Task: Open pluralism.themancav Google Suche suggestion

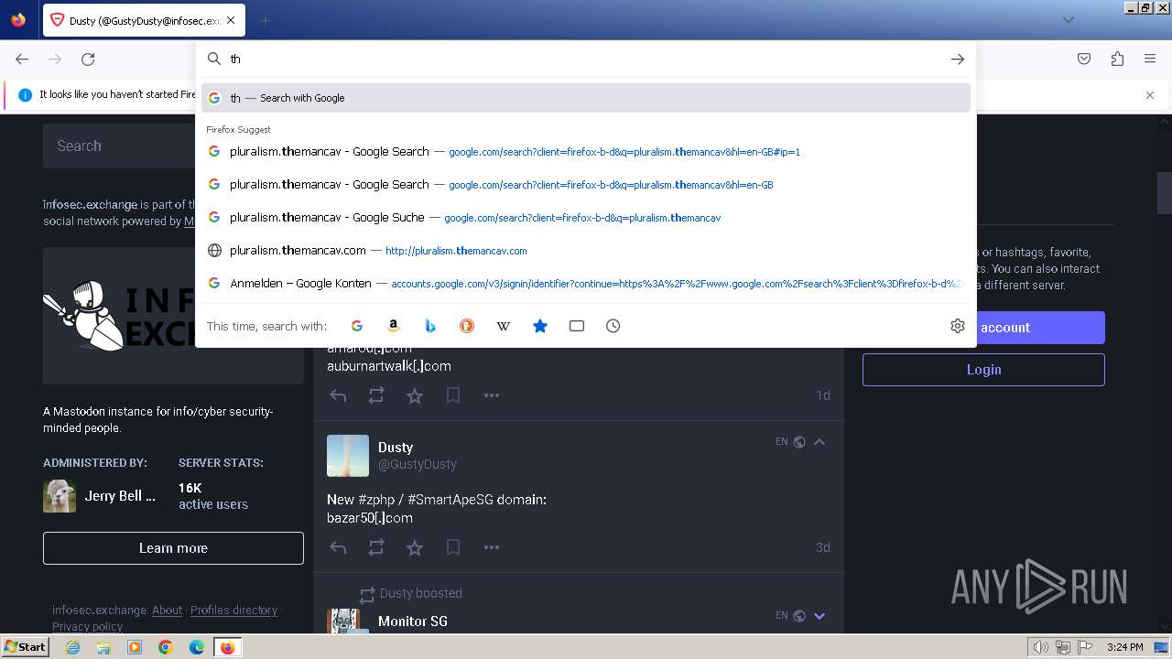Action: [x=586, y=218]
